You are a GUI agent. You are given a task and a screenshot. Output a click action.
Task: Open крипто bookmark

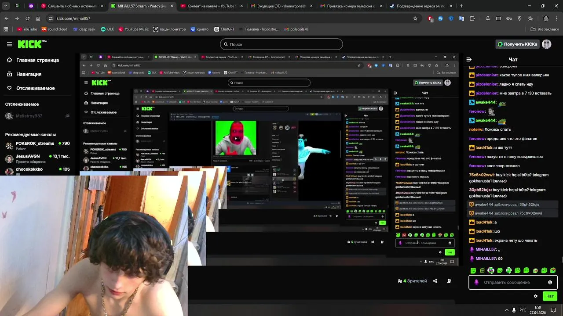click(x=200, y=29)
